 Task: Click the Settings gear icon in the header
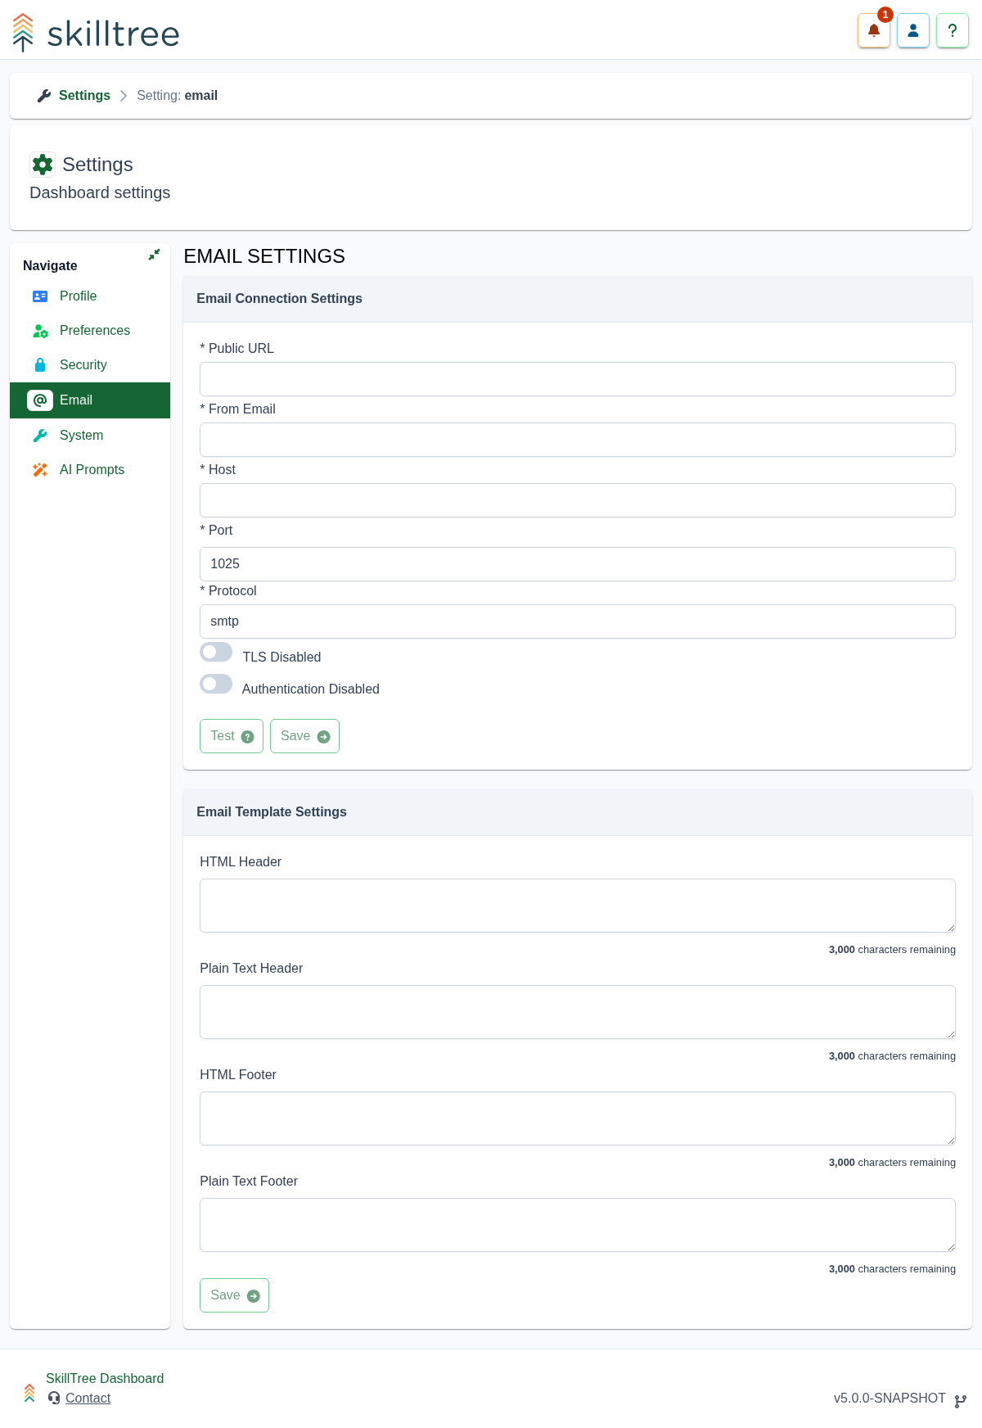point(43,165)
